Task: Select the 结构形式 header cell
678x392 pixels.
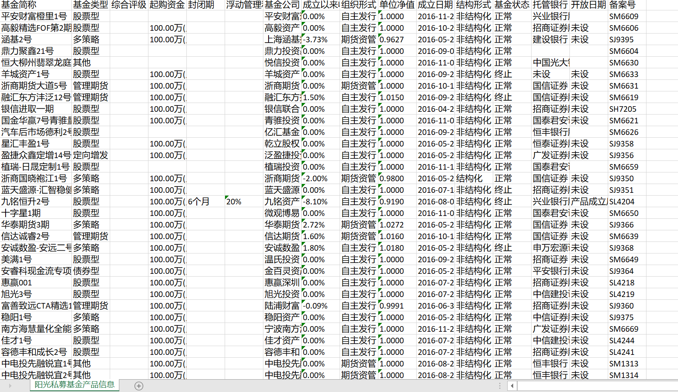Action: coord(474,5)
